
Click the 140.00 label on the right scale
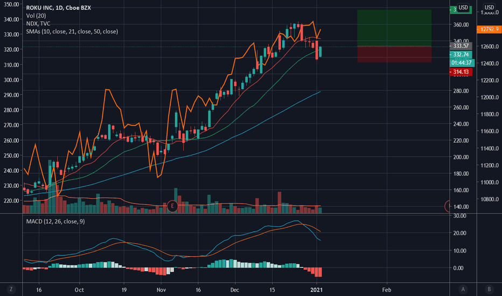click(461, 207)
